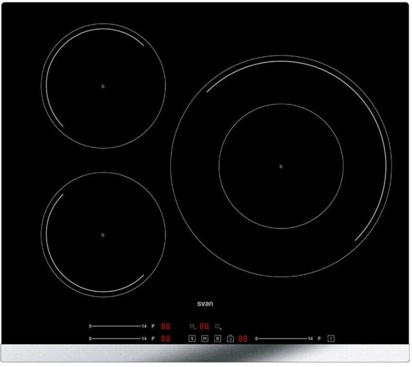This screenshot has height=367, width=412.
Task: Tap the timer plus icon
Action: click(x=218, y=326)
